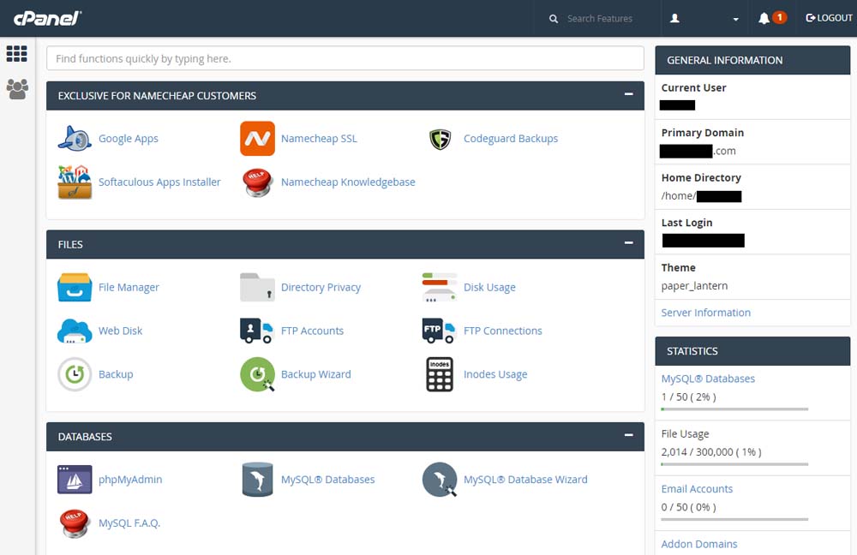Viewport: 857px width, 555px height.
Task: Open Backup Wizard green icon
Action: pos(257,374)
